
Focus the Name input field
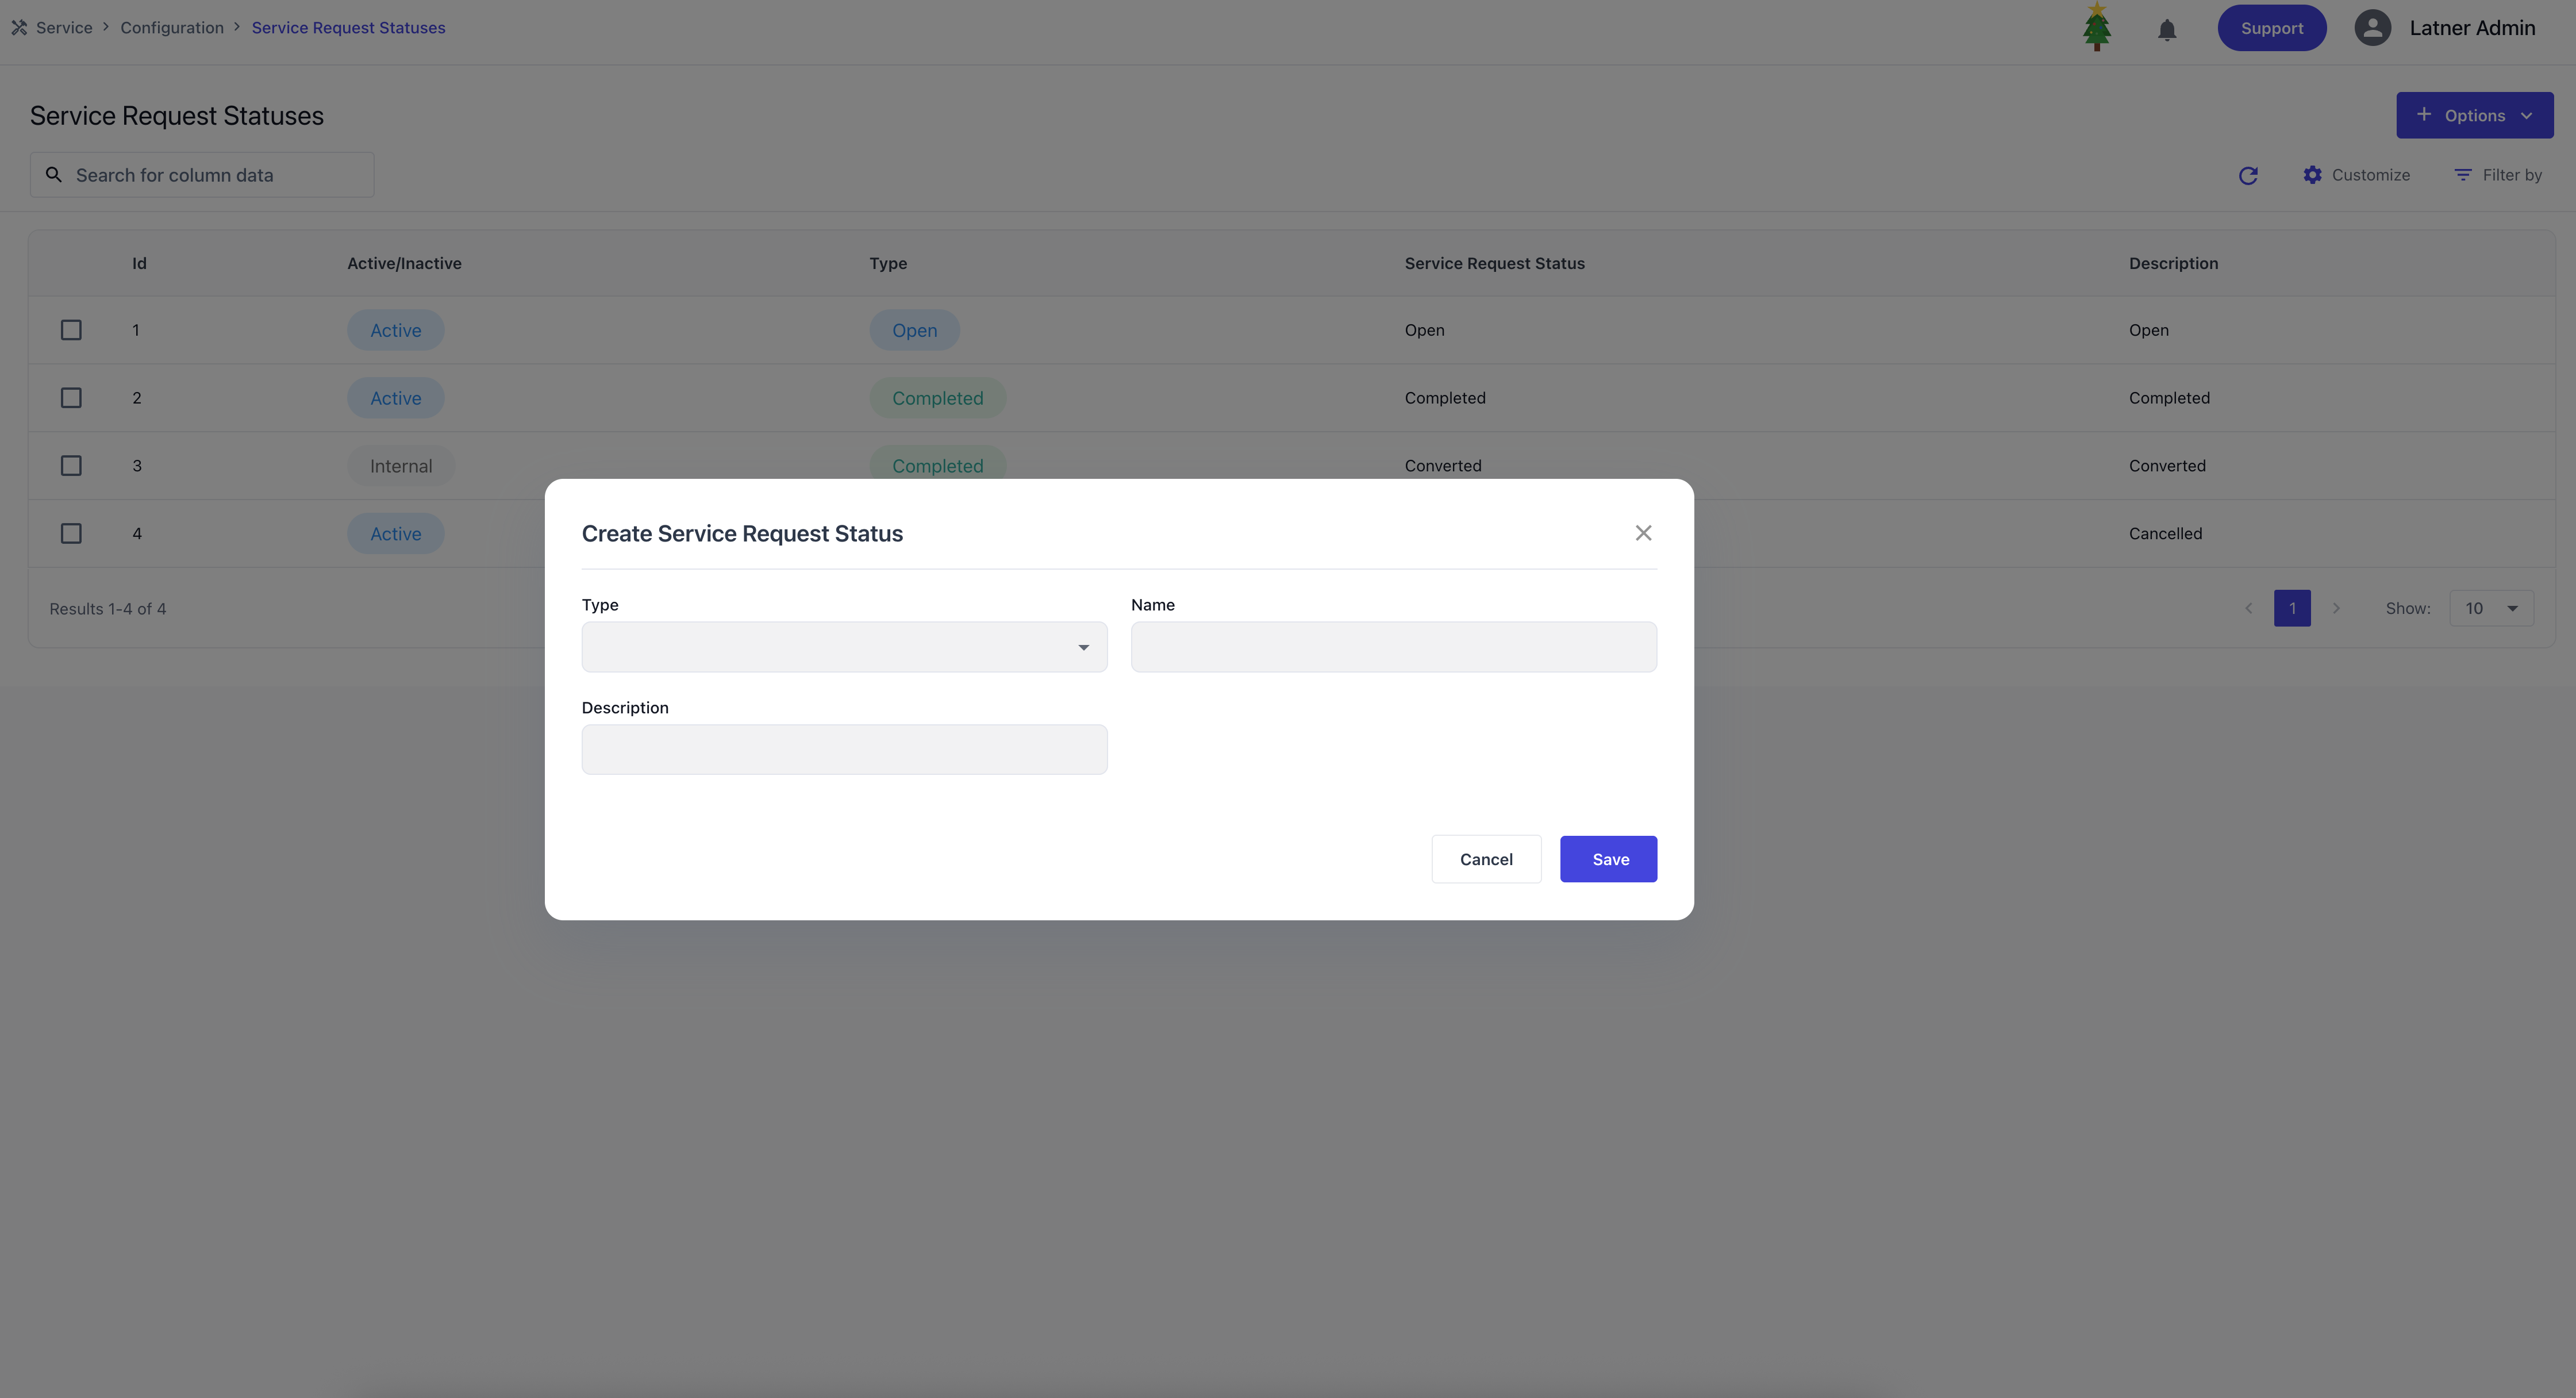1393,647
